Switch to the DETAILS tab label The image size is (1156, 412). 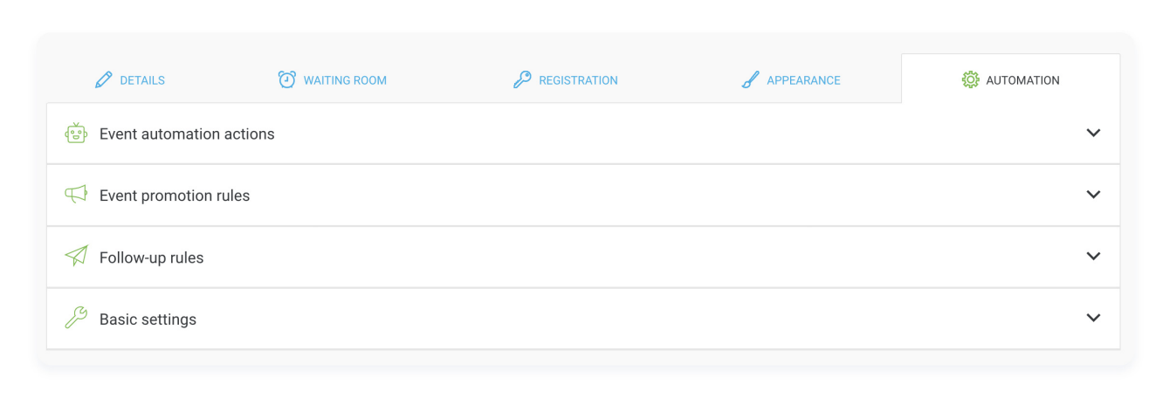click(x=142, y=80)
